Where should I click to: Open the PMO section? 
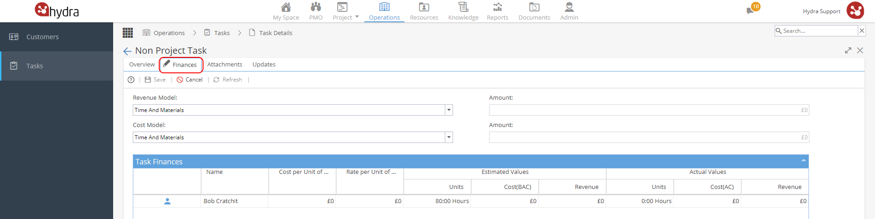(316, 11)
